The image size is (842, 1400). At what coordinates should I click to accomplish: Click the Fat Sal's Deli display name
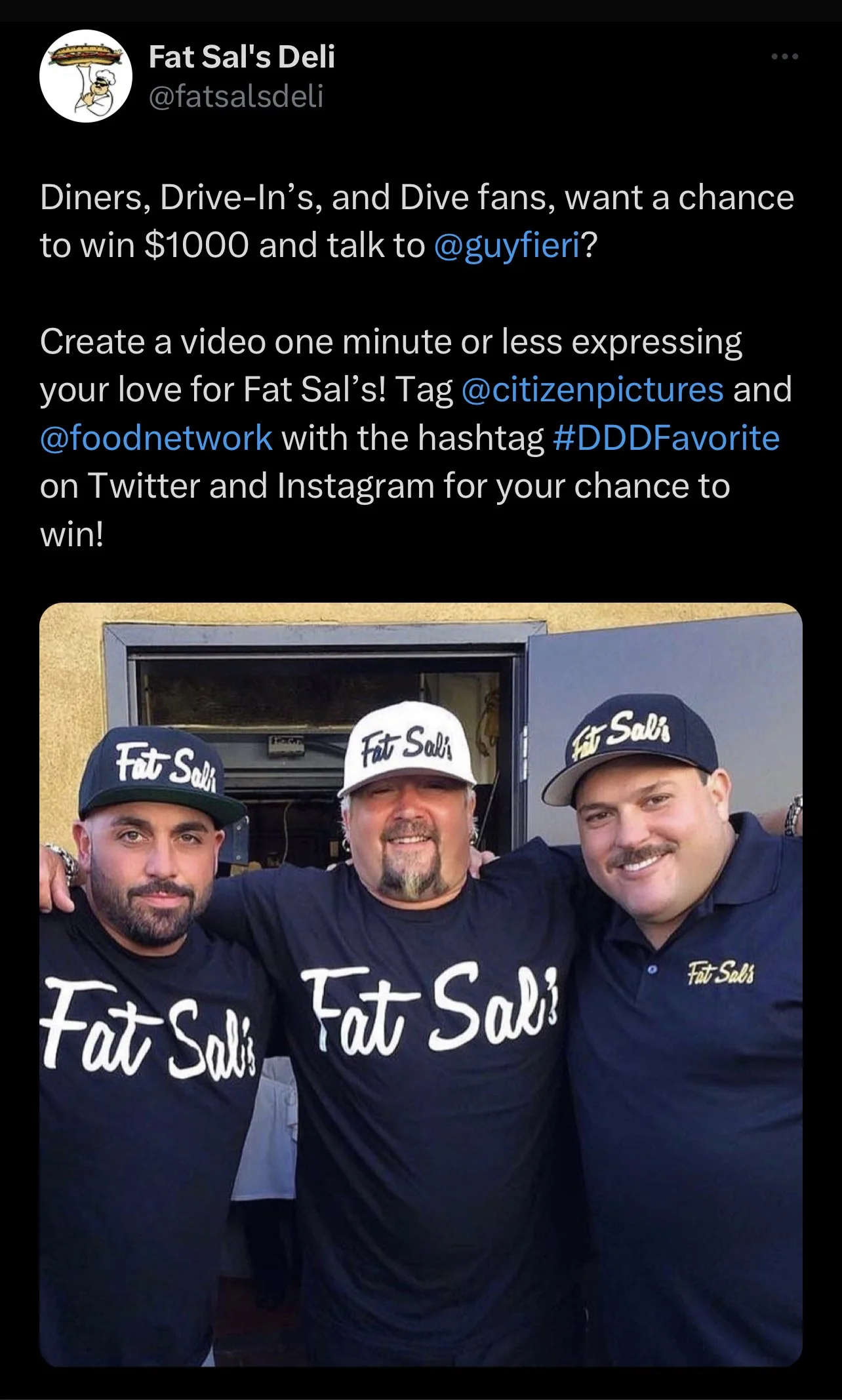242,56
